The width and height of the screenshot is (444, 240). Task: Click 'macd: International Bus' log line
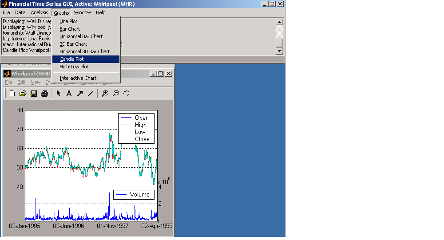tap(27, 44)
